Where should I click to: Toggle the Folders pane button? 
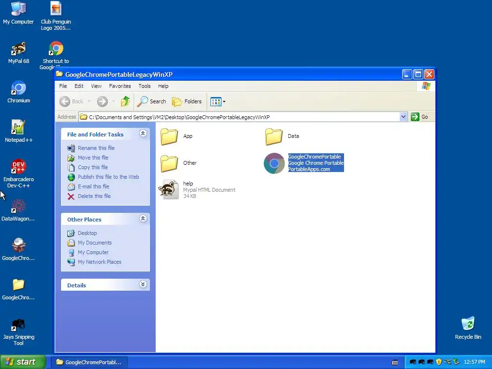tap(187, 101)
